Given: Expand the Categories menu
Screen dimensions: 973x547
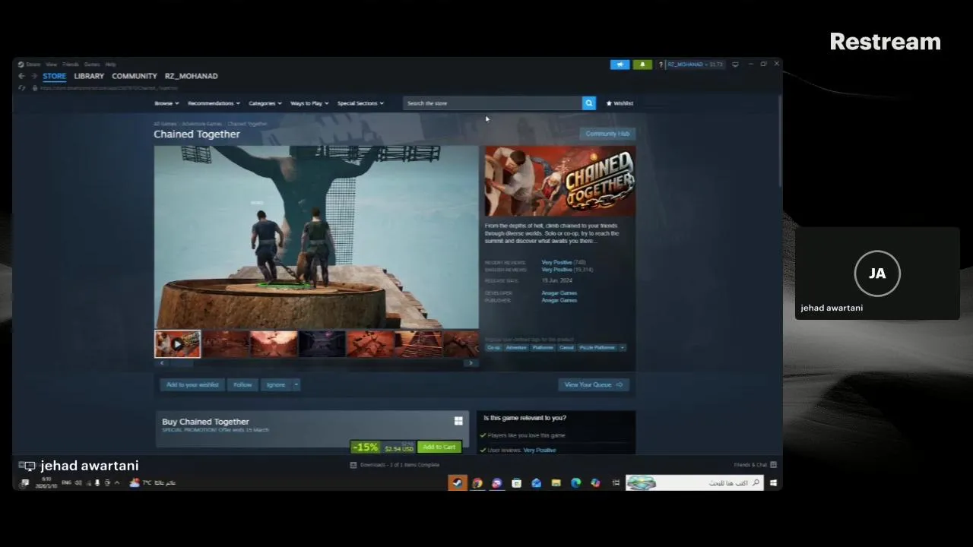Looking at the screenshot, I should coord(265,103).
